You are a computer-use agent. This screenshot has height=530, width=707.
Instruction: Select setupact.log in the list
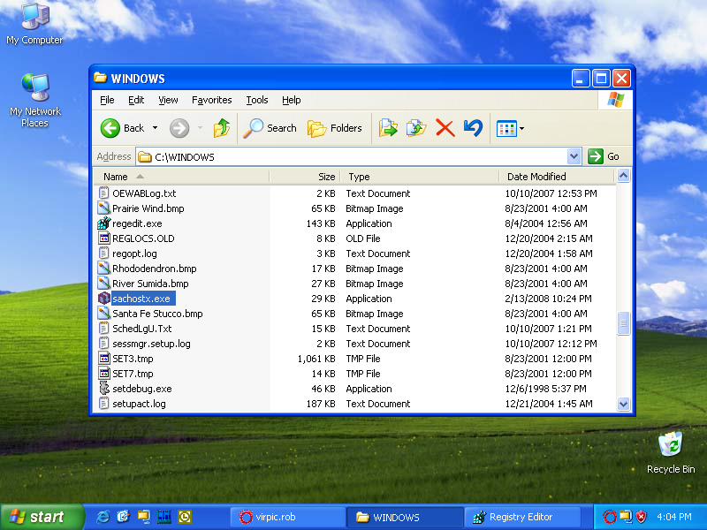(139, 404)
